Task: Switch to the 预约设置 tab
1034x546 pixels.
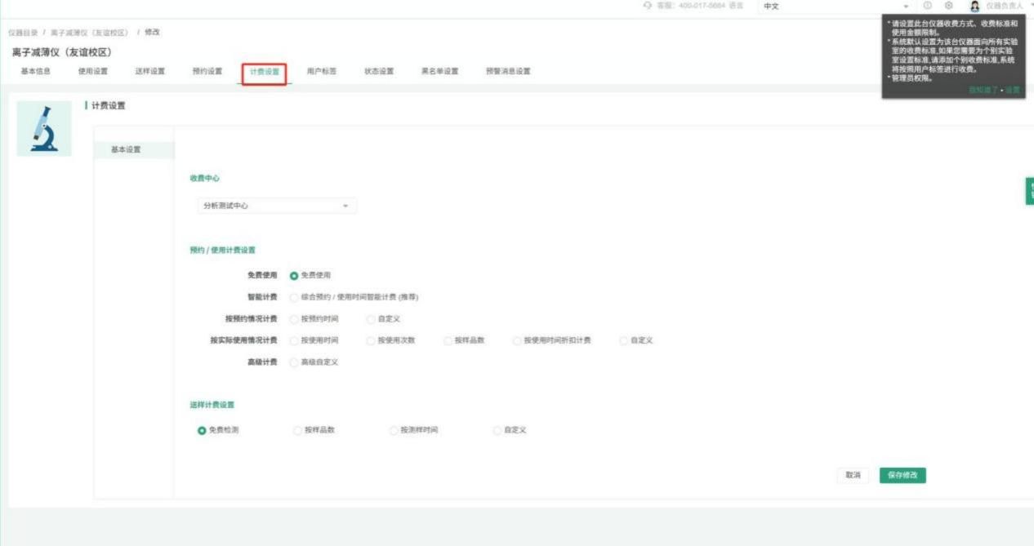Action: click(x=207, y=71)
